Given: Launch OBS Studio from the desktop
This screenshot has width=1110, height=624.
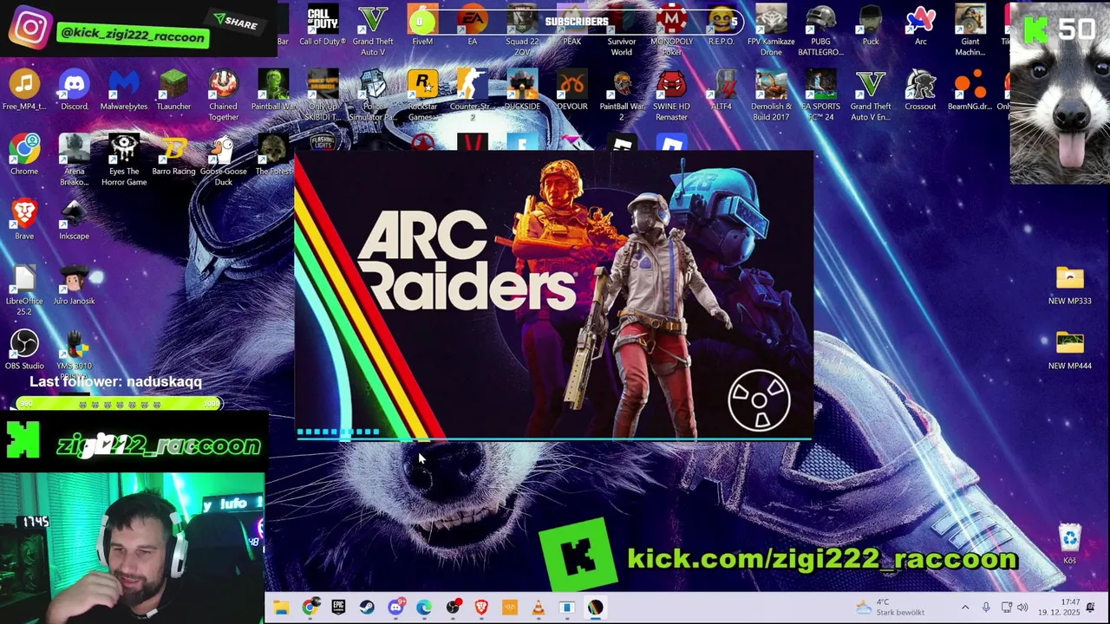Looking at the screenshot, I should (x=24, y=349).
